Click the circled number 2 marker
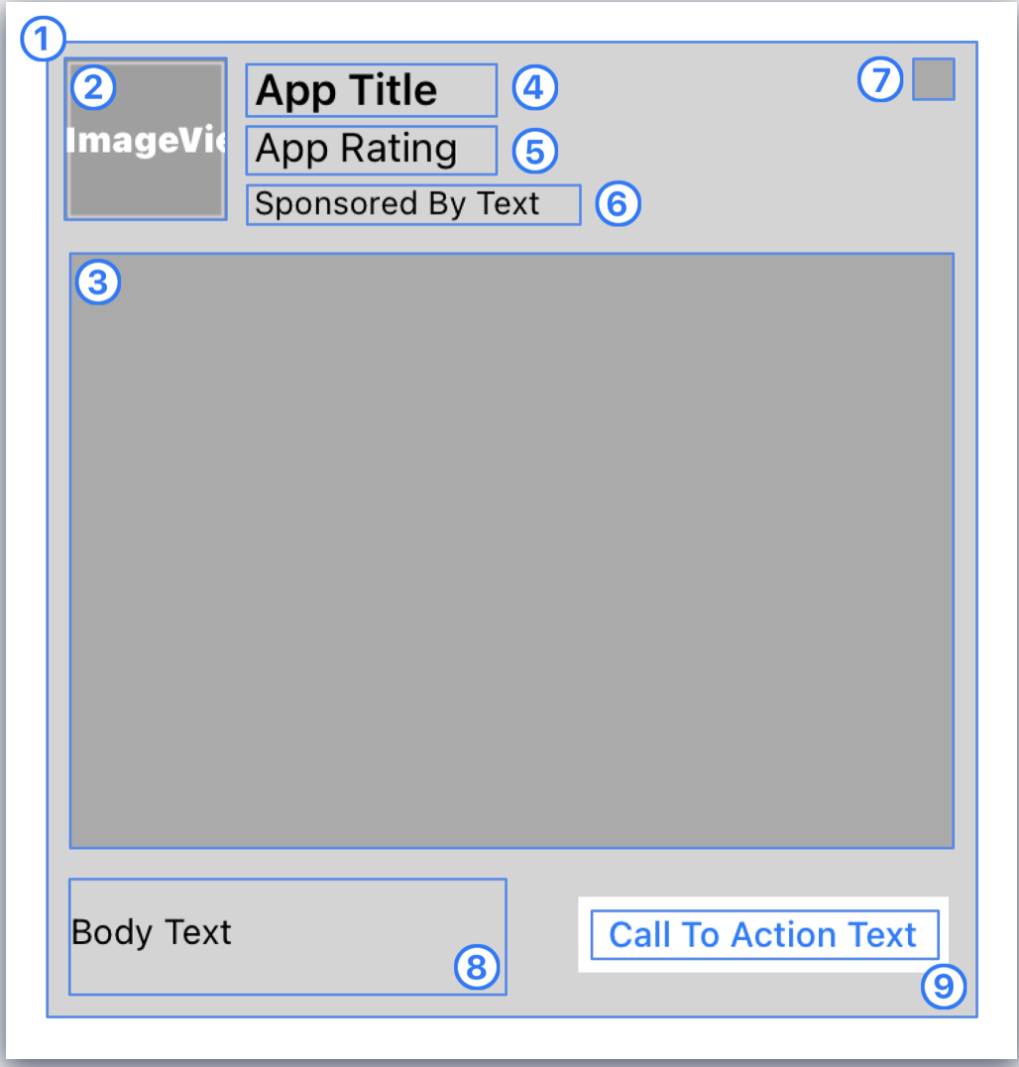This screenshot has height=1067, width=1019. coord(93,88)
